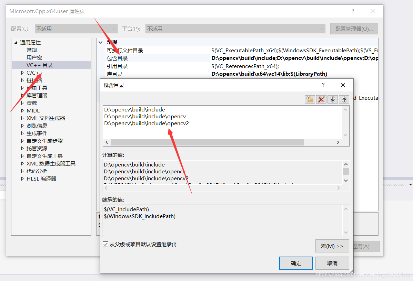Select XML 数据生成器工具 in the tree
The height and width of the screenshot is (281, 413).
pyautogui.click(x=51, y=163)
